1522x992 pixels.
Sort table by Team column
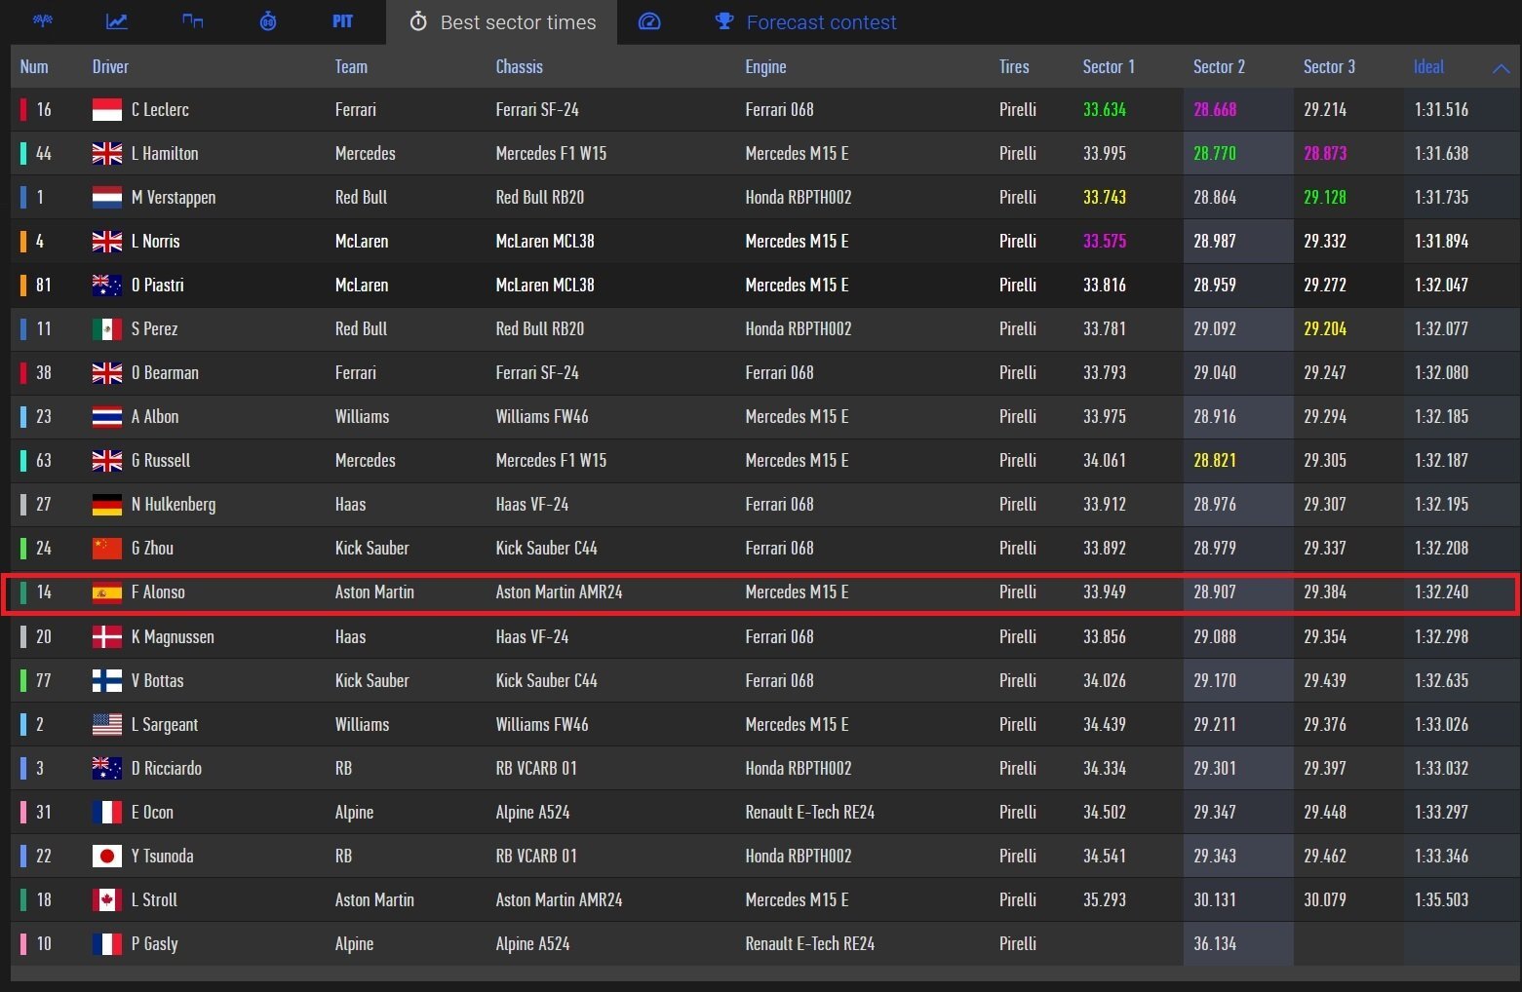tap(351, 66)
